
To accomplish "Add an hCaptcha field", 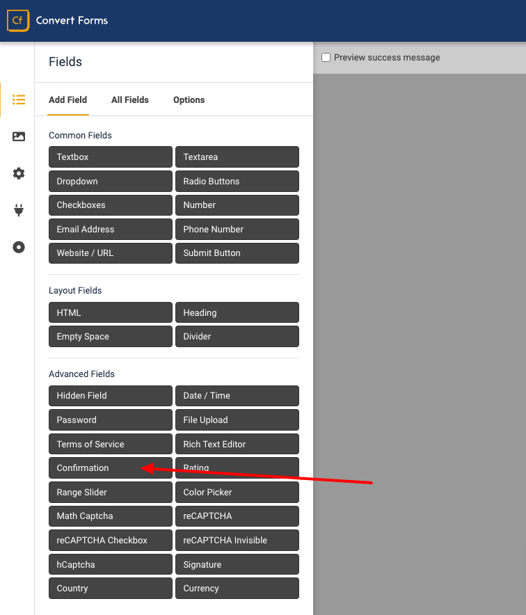I will point(111,564).
